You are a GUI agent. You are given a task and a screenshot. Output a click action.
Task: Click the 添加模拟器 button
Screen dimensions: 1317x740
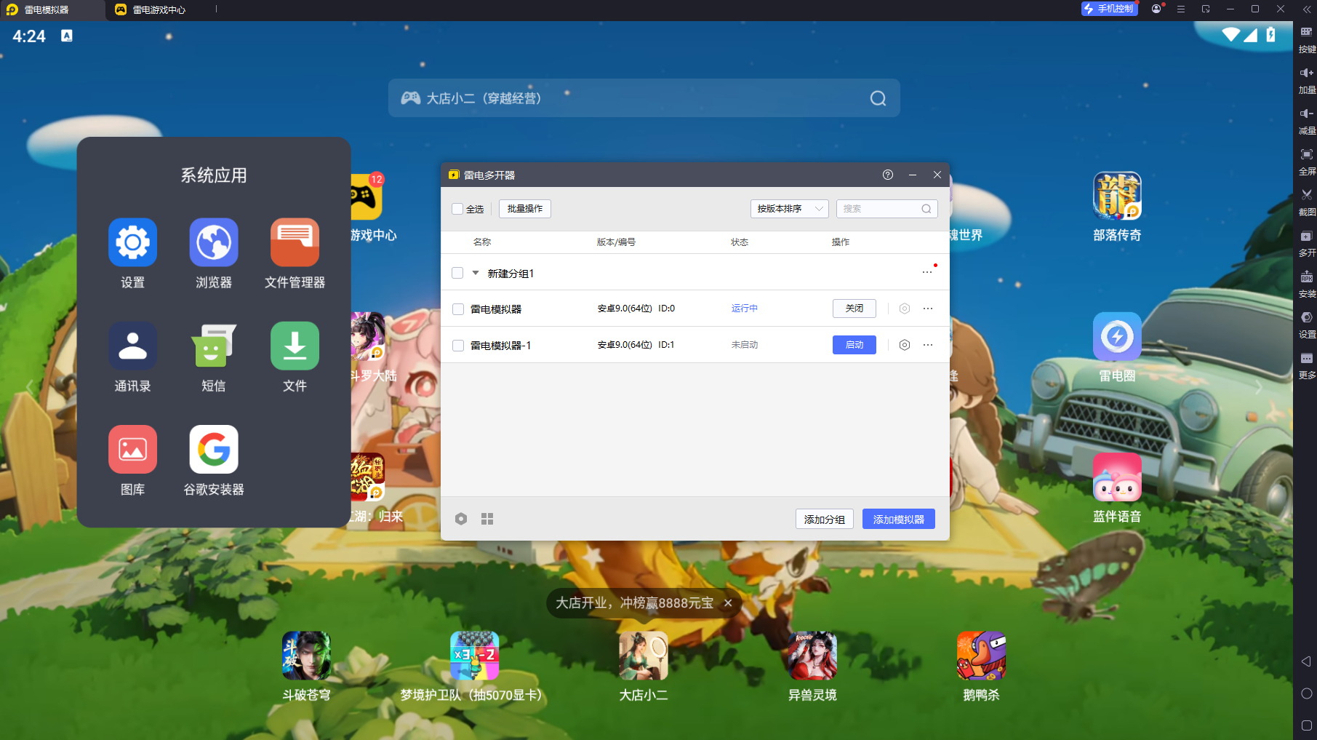[x=899, y=520]
